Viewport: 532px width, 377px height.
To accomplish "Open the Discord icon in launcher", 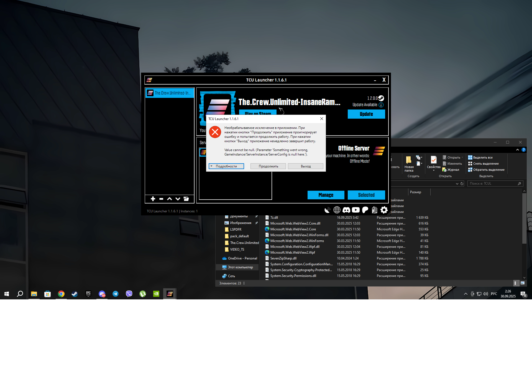I will pyautogui.click(x=346, y=210).
